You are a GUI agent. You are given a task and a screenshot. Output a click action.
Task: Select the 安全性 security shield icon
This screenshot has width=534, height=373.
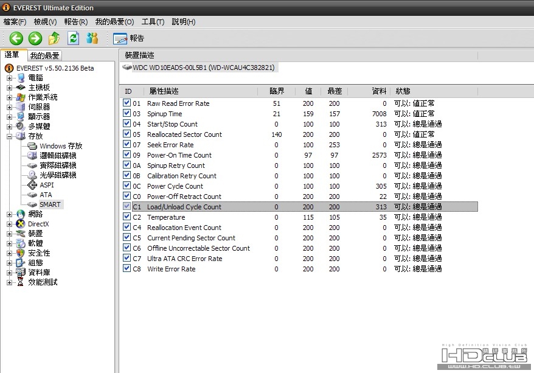click(x=21, y=253)
